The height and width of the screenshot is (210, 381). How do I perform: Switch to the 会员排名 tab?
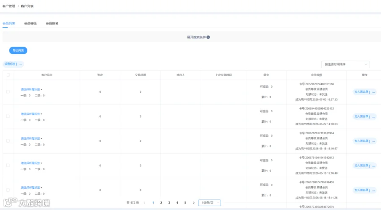[x=52, y=23]
